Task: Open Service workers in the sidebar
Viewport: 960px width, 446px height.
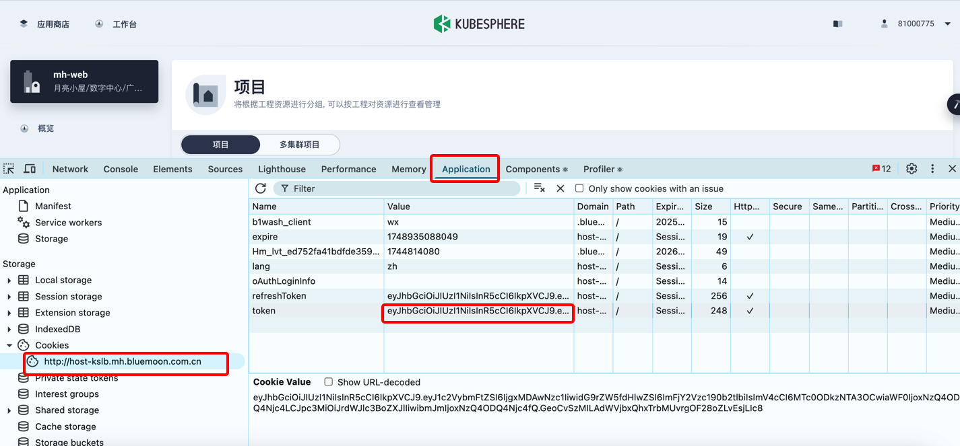Action: pyautogui.click(x=68, y=223)
